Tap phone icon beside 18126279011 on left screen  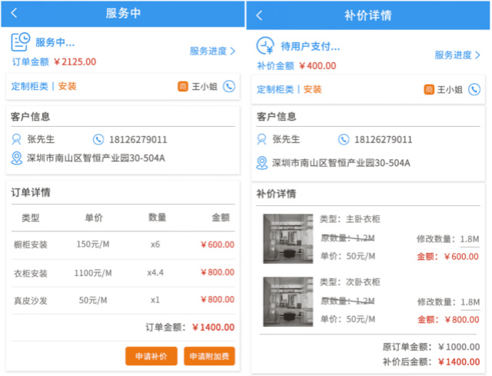point(98,139)
